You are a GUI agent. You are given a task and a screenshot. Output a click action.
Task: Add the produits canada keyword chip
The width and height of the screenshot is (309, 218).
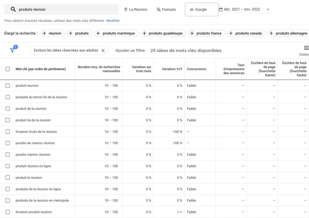247,33
